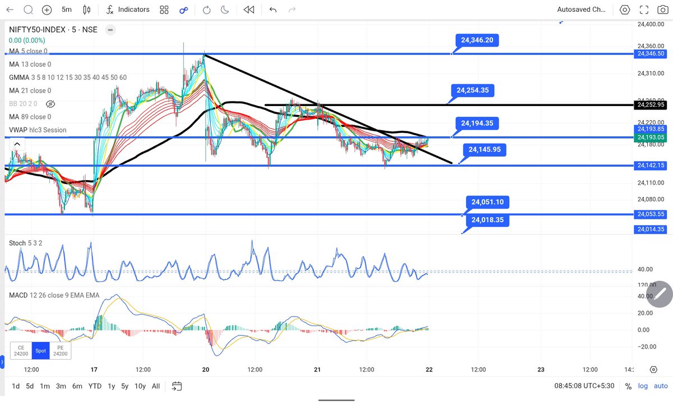
Task: Select Stoch 5 3 2 legend
Action: pos(26,243)
